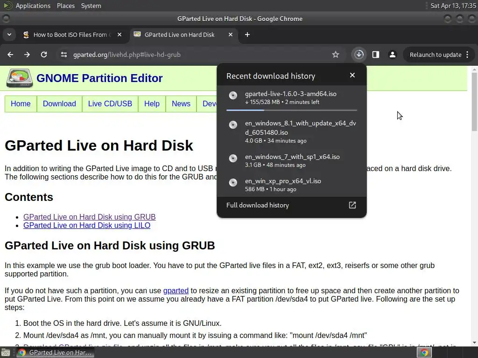The height and width of the screenshot is (358, 478).
Task: Follow 'GParted Live on Hard Disk using GRUB' link
Action: tap(89, 217)
